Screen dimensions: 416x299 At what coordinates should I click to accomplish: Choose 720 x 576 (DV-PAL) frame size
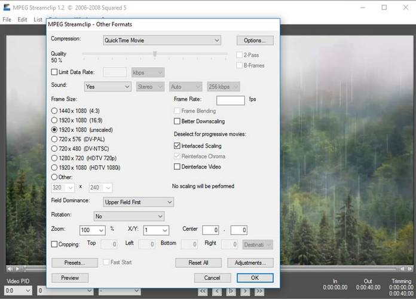coord(54,139)
